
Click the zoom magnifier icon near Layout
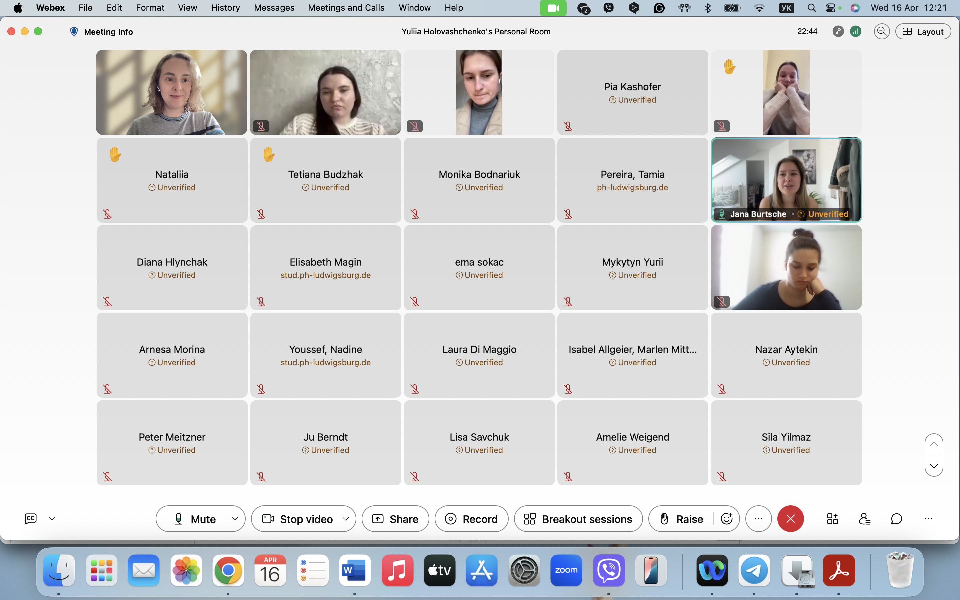tap(881, 31)
